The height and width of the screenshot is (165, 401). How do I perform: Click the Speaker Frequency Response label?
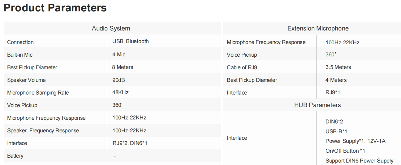(43, 131)
